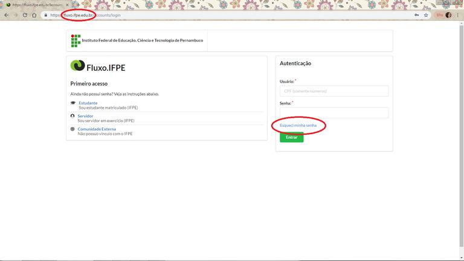Click the Primeiro acesso heading
The height and width of the screenshot is (261, 464).
[89, 84]
